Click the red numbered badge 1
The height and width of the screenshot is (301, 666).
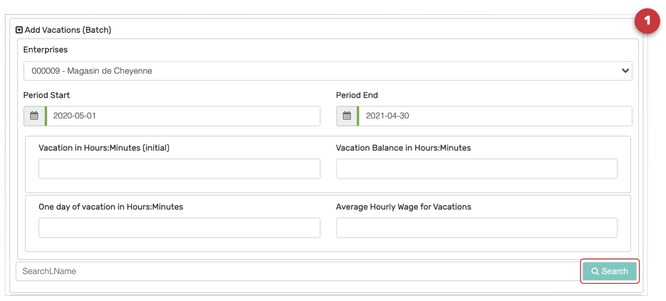point(647,21)
